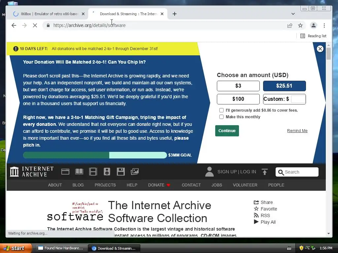This screenshot has height=253, width=338.
Task: Click the search magnifier icon
Action: point(281,172)
